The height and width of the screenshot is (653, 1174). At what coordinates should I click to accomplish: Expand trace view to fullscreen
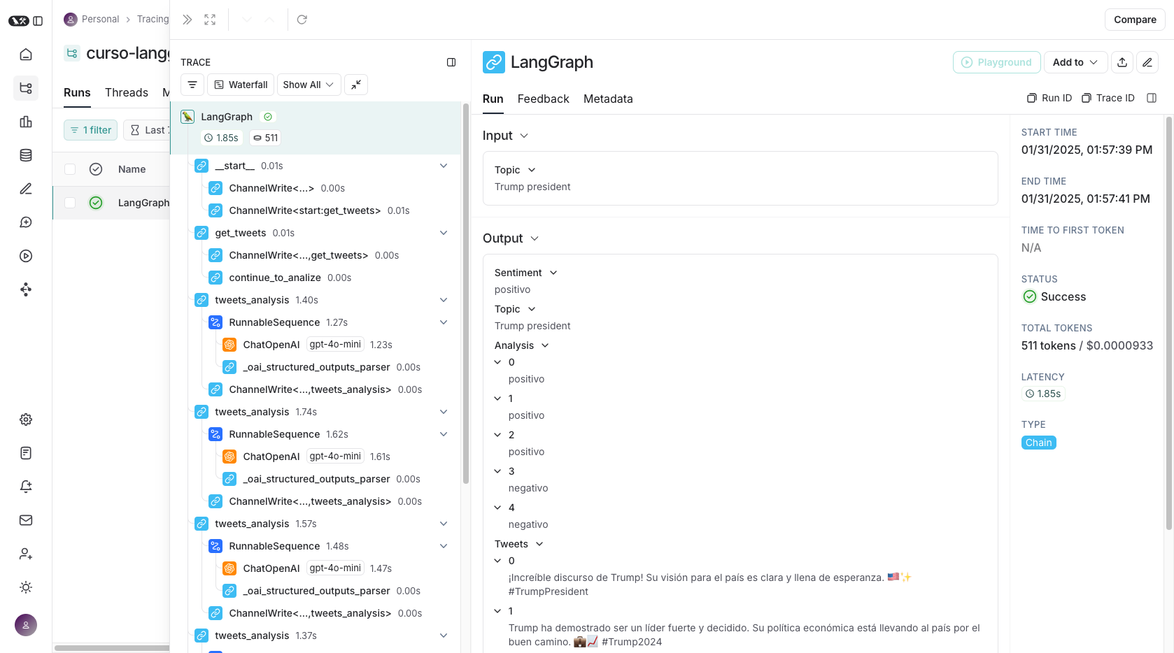tap(210, 20)
